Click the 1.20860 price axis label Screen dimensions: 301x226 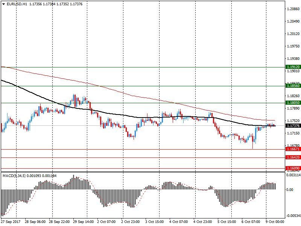(x=293, y=9)
